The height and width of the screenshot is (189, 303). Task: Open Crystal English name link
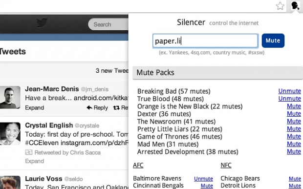coord(49,126)
